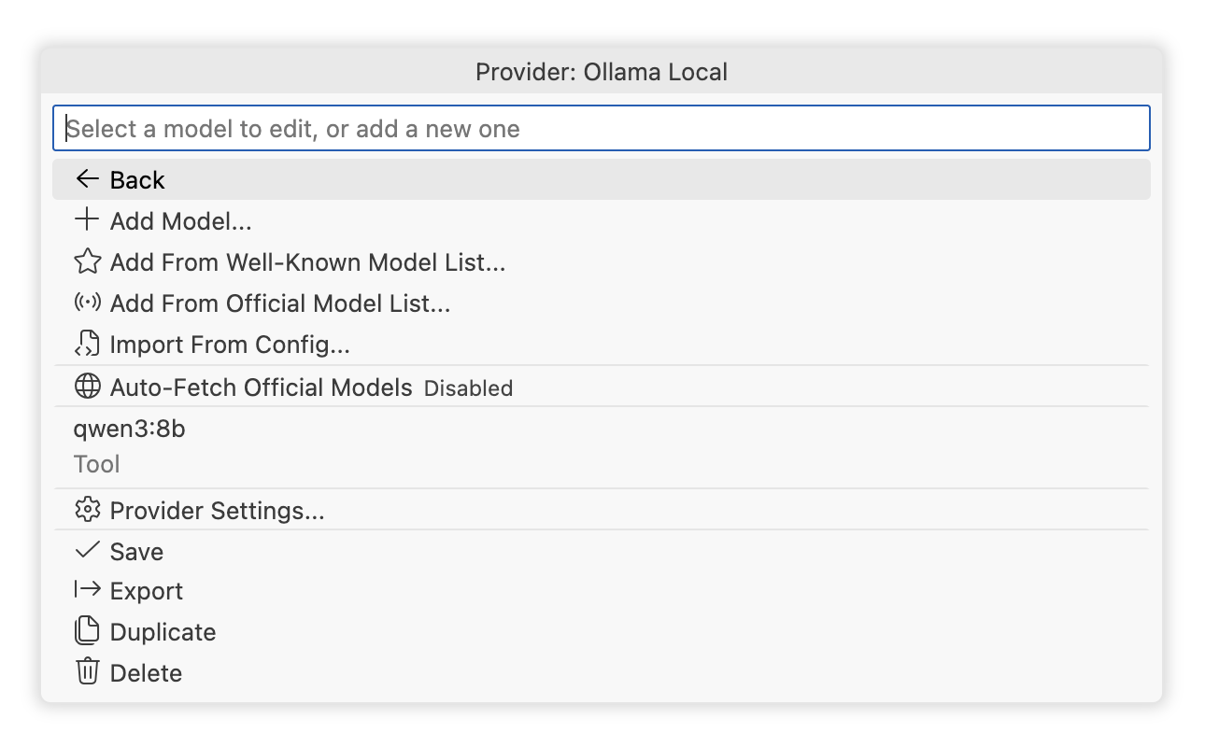Click the trash icon next to Delete
1205x747 pixels.
pyautogui.click(x=87, y=671)
